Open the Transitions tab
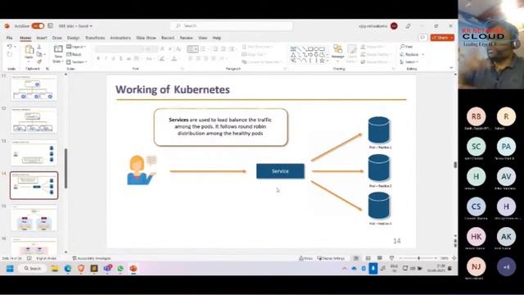The width and height of the screenshot is (524, 295). pyautogui.click(x=95, y=38)
